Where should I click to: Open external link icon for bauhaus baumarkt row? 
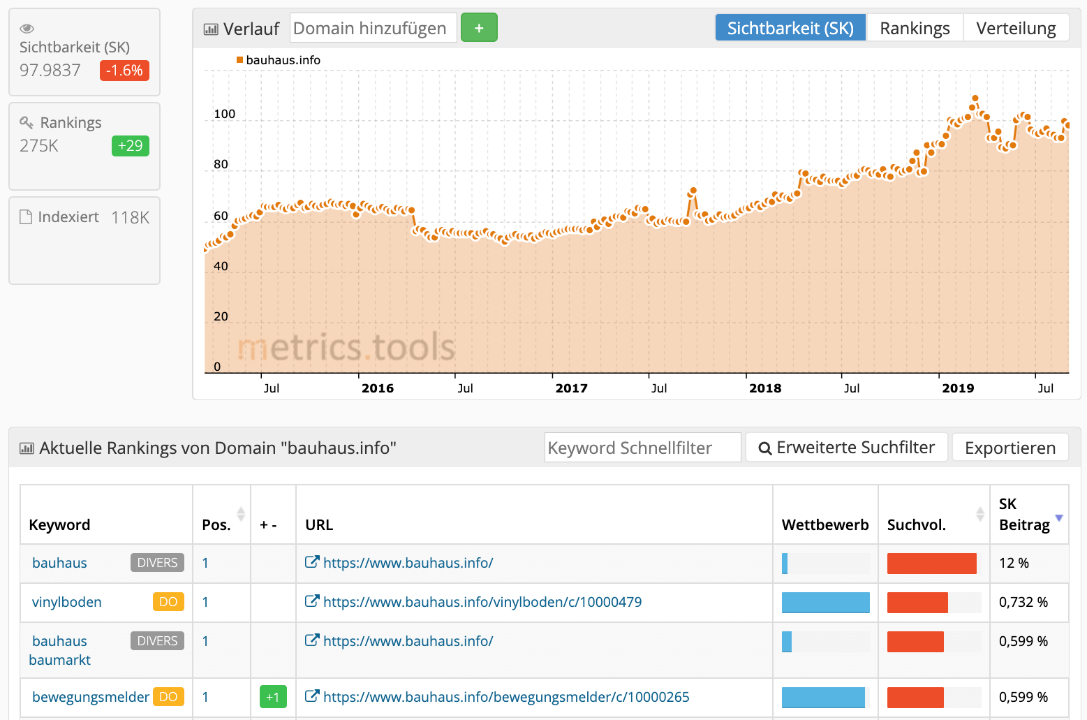point(312,640)
